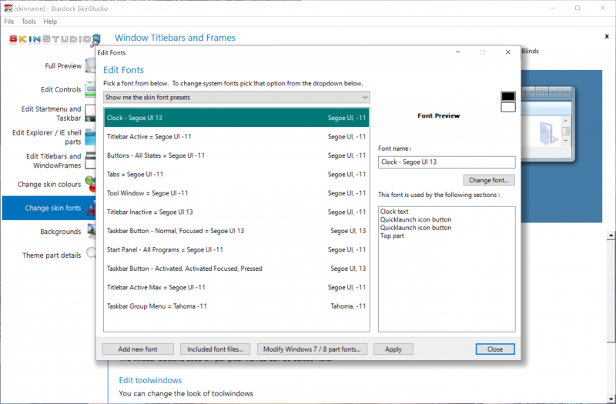Image resolution: width=616 pixels, height=404 pixels.
Task: Click the Font name text field
Action: pyautogui.click(x=447, y=162)
